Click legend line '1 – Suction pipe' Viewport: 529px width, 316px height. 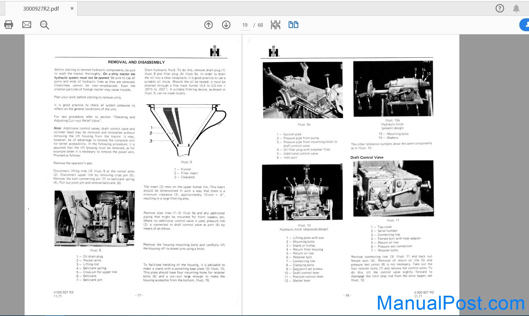pyautogui.click(x=289, y=134)
